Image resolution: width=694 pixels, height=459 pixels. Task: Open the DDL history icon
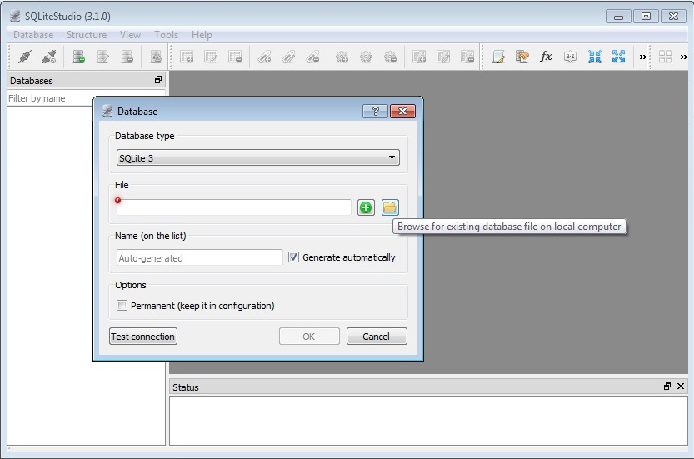(522, 57)
